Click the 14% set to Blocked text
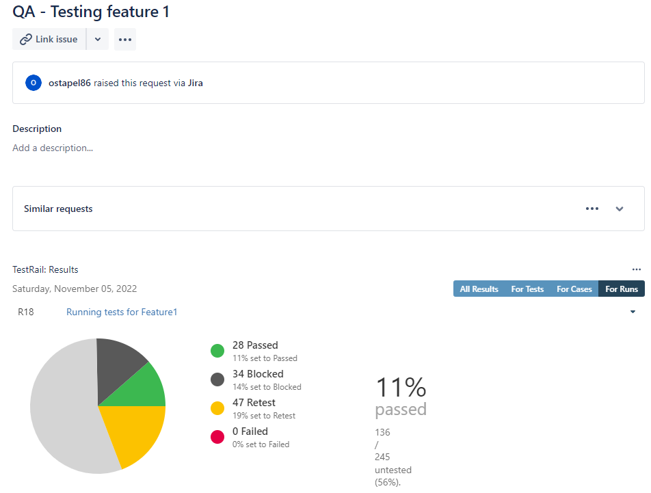The image size is (651, 493). (267, 387)
